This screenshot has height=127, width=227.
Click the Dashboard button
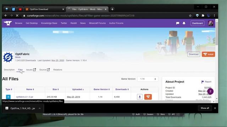[197, 23]
